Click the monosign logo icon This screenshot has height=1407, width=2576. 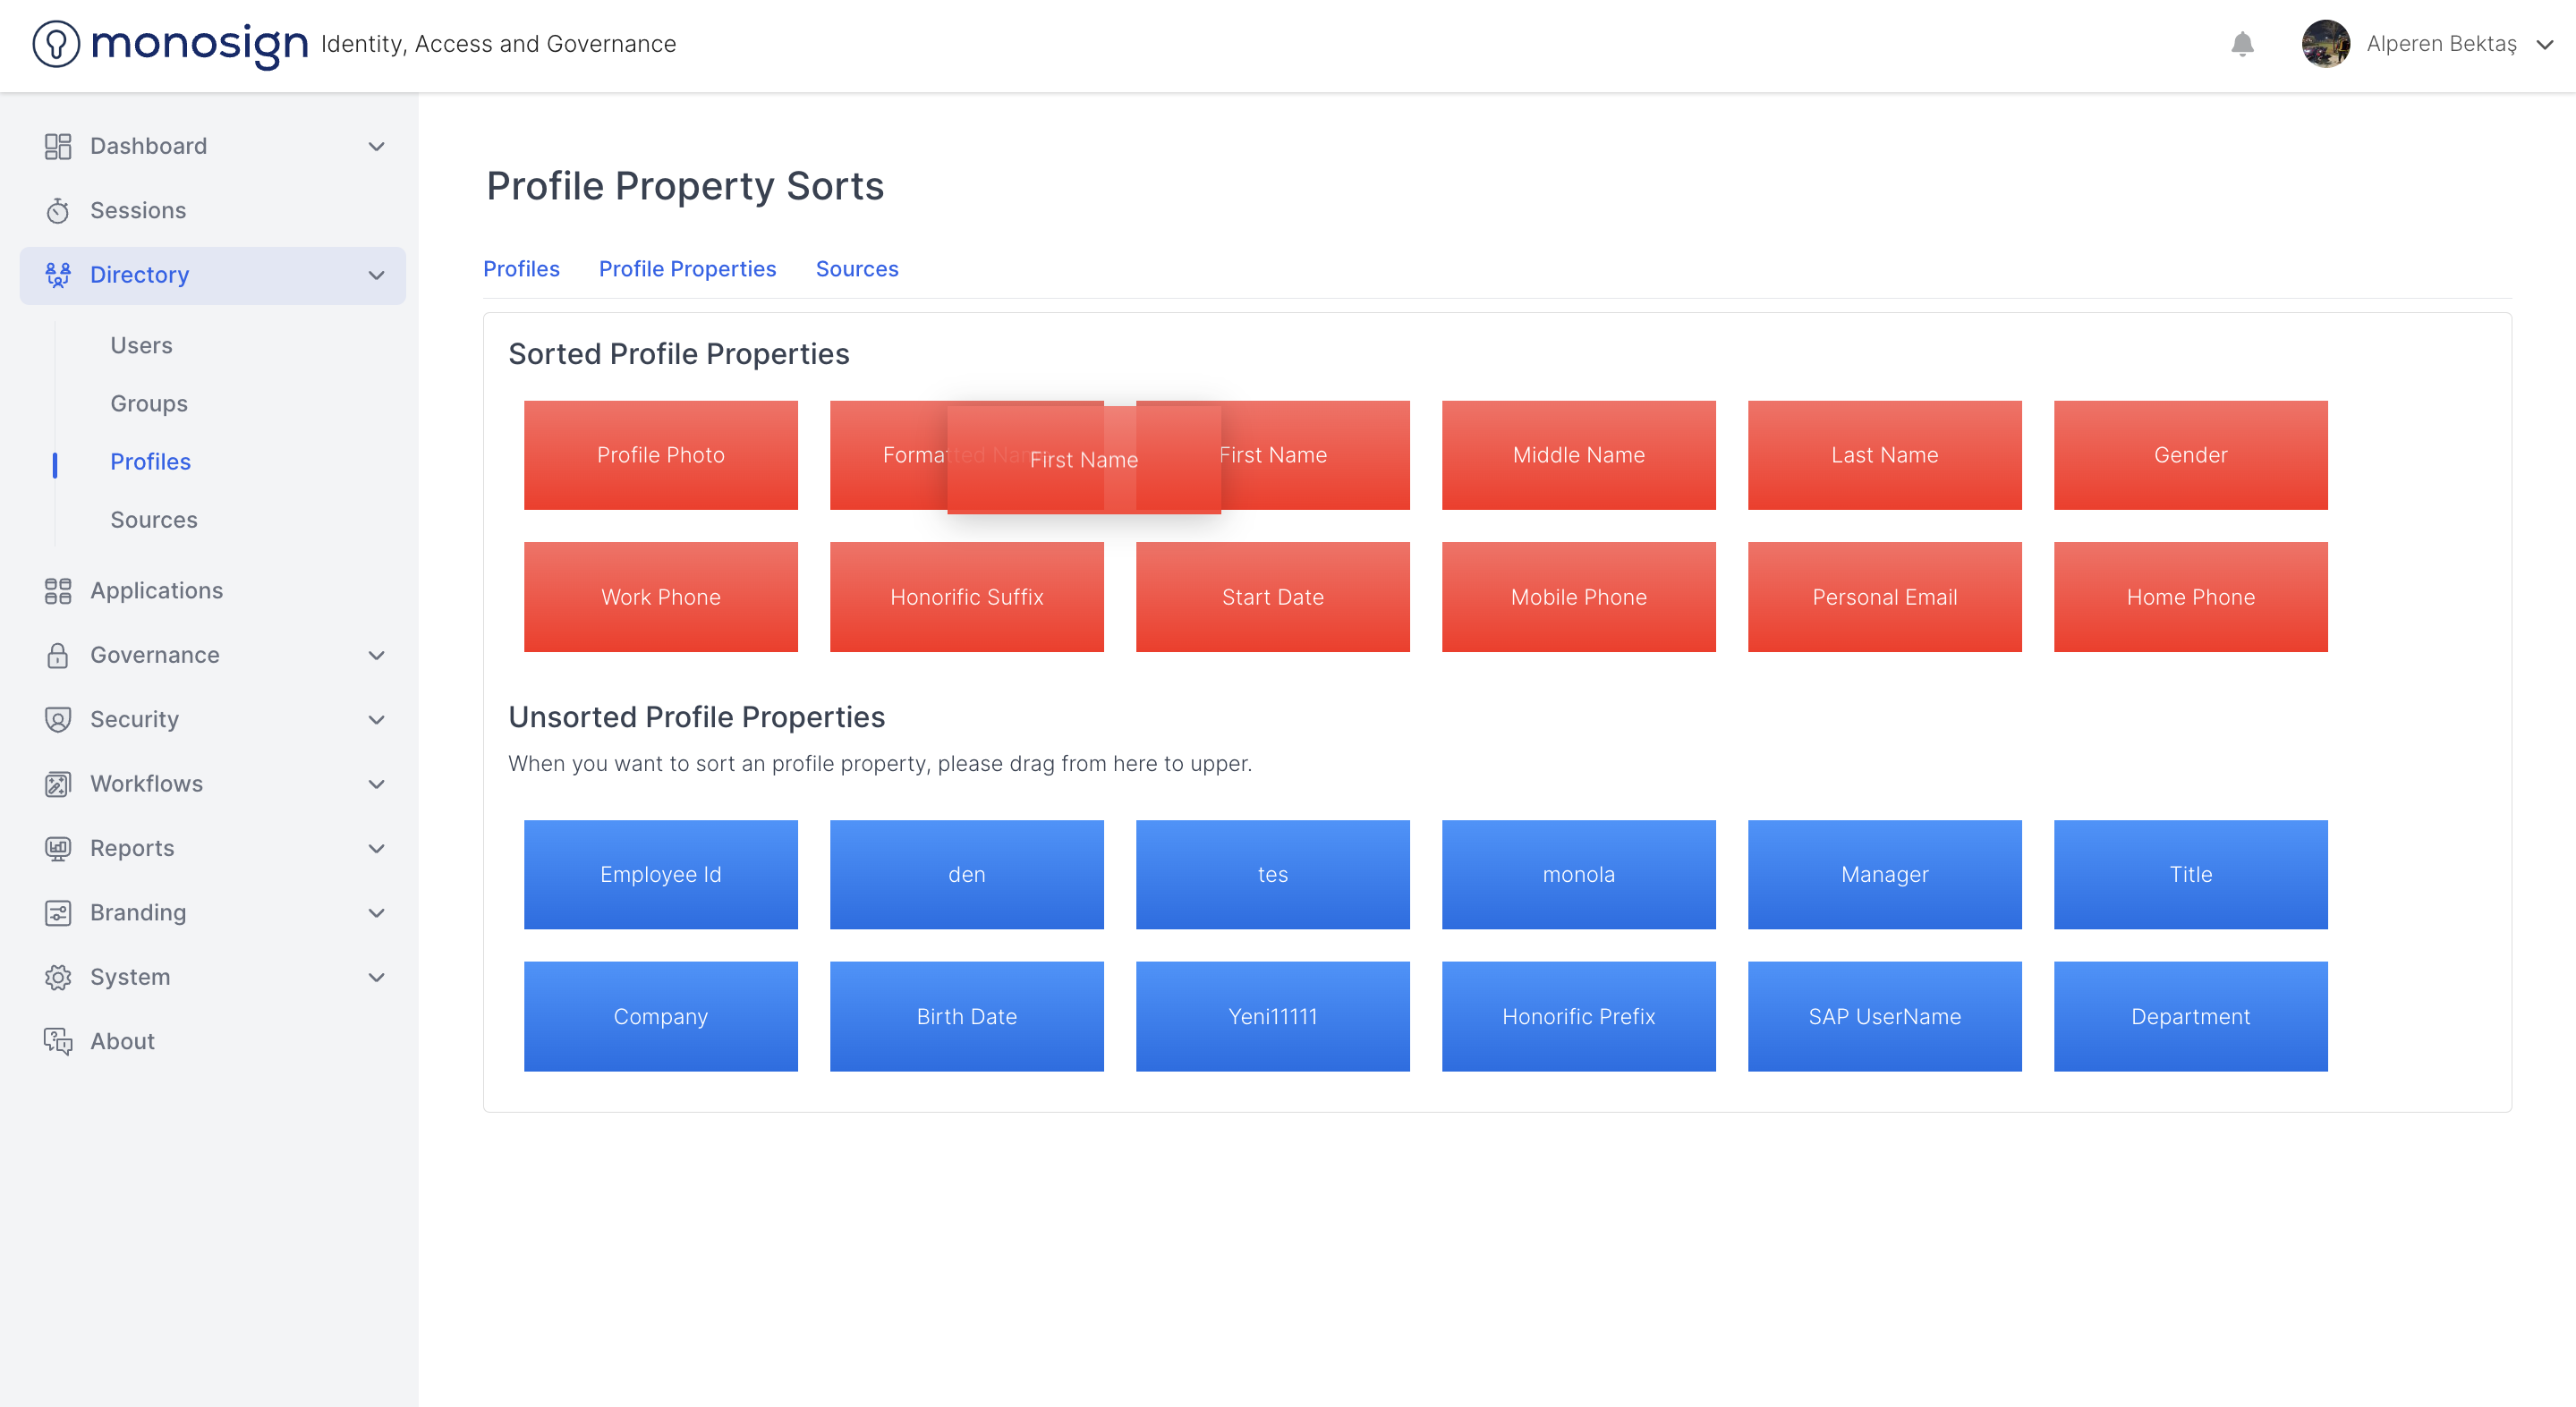(x=56, y=44)
